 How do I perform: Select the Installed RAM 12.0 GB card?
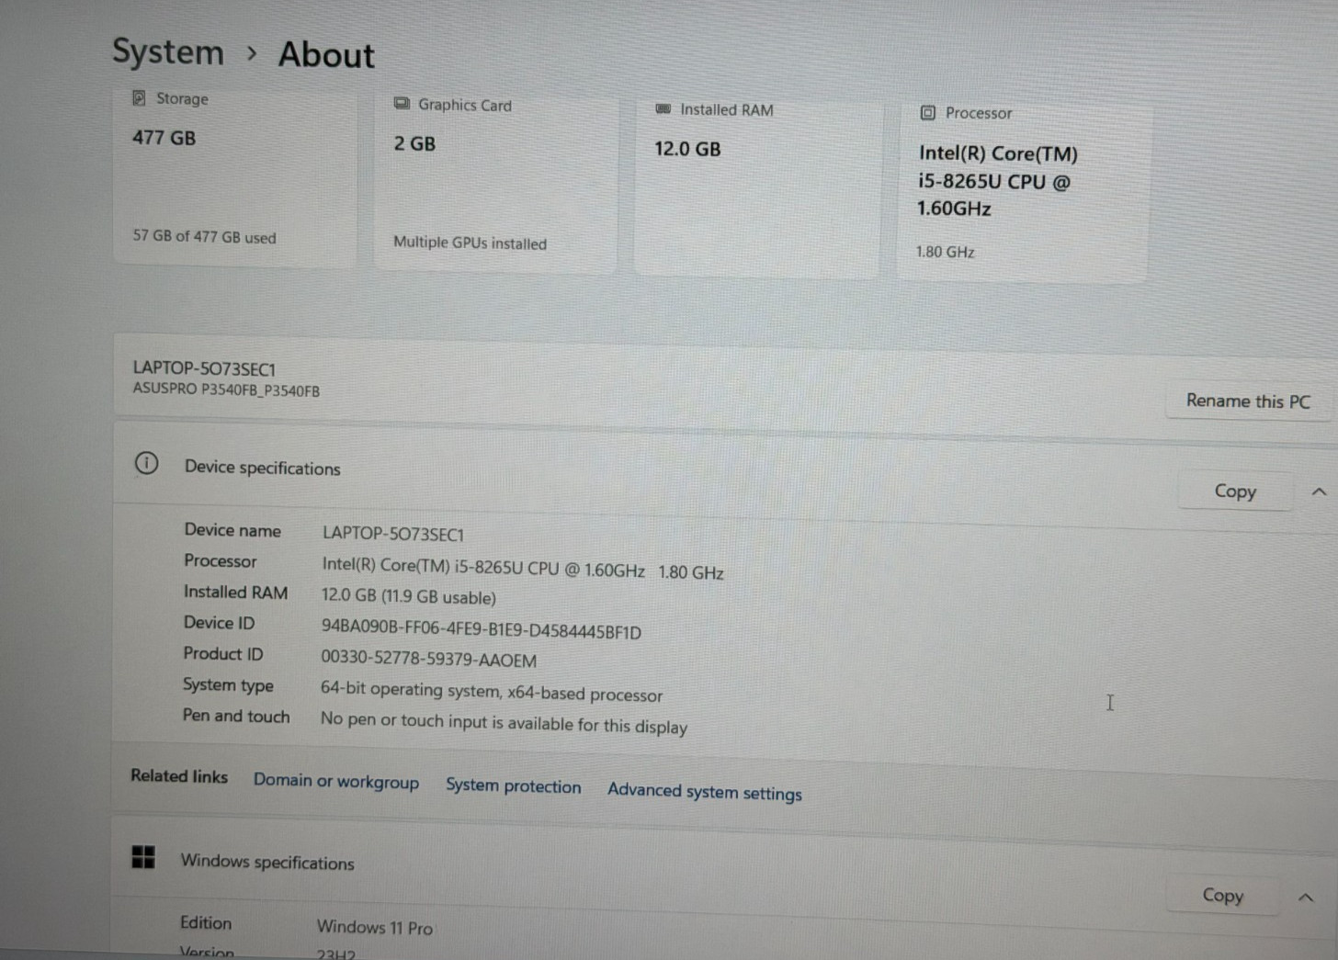(757, 187)
